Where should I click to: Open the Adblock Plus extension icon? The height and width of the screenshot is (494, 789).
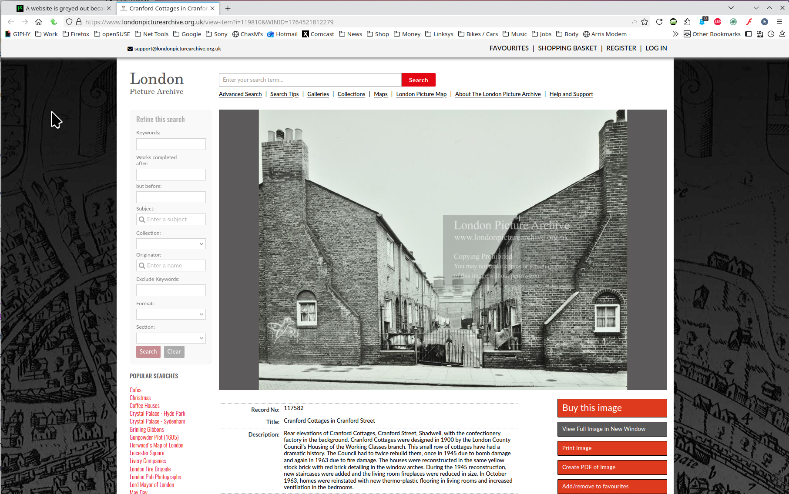[x=718, y=22]
